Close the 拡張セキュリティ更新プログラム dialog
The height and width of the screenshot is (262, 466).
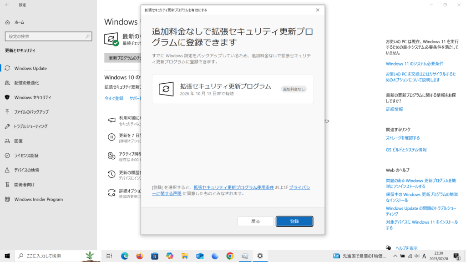coord(317,10)
